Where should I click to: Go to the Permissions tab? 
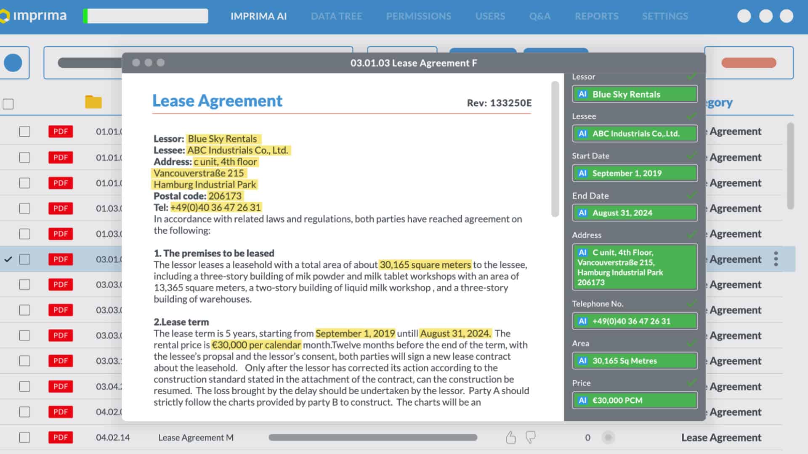click(x=418, y=16)
